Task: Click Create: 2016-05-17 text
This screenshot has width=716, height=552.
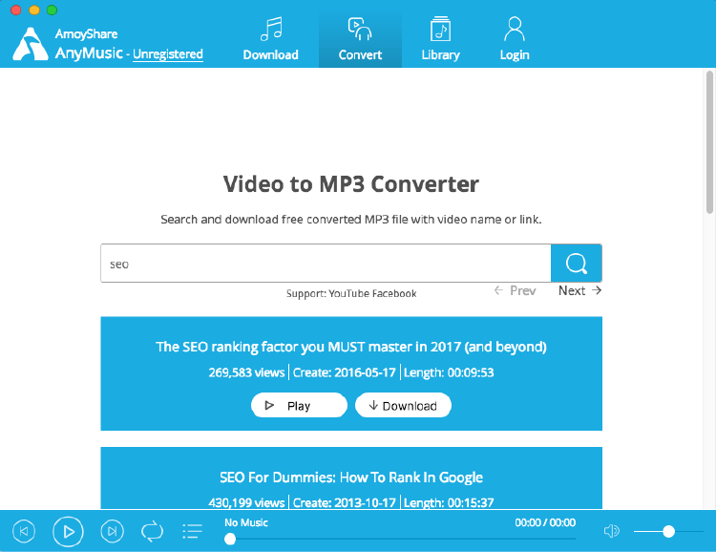Action: click(345, 372)
